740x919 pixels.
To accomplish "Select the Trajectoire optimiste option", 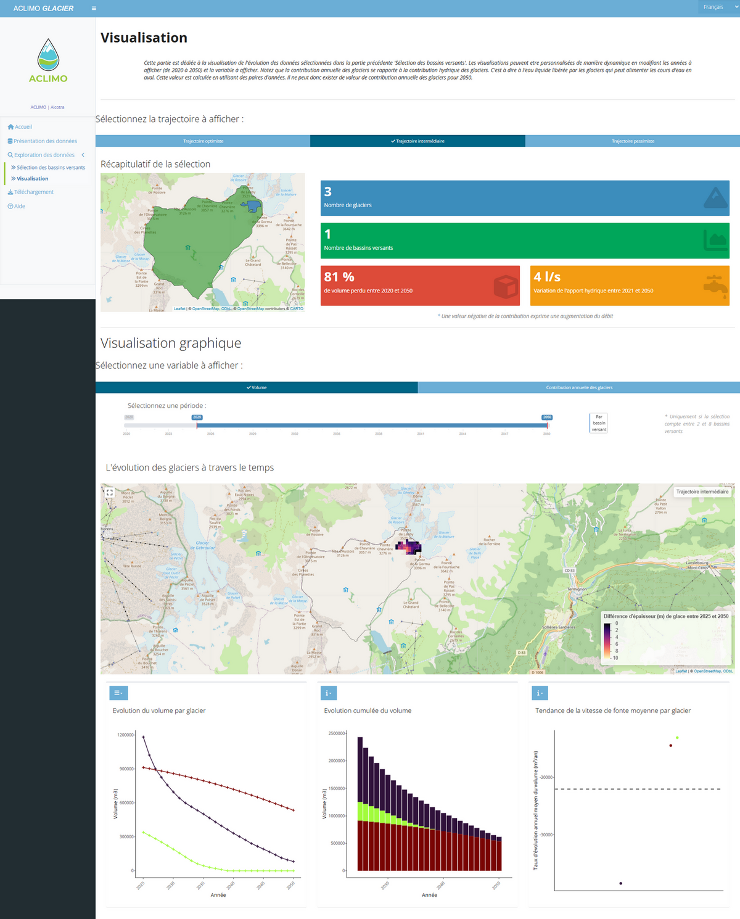I will pyautogui.click(x=203, y=141).
